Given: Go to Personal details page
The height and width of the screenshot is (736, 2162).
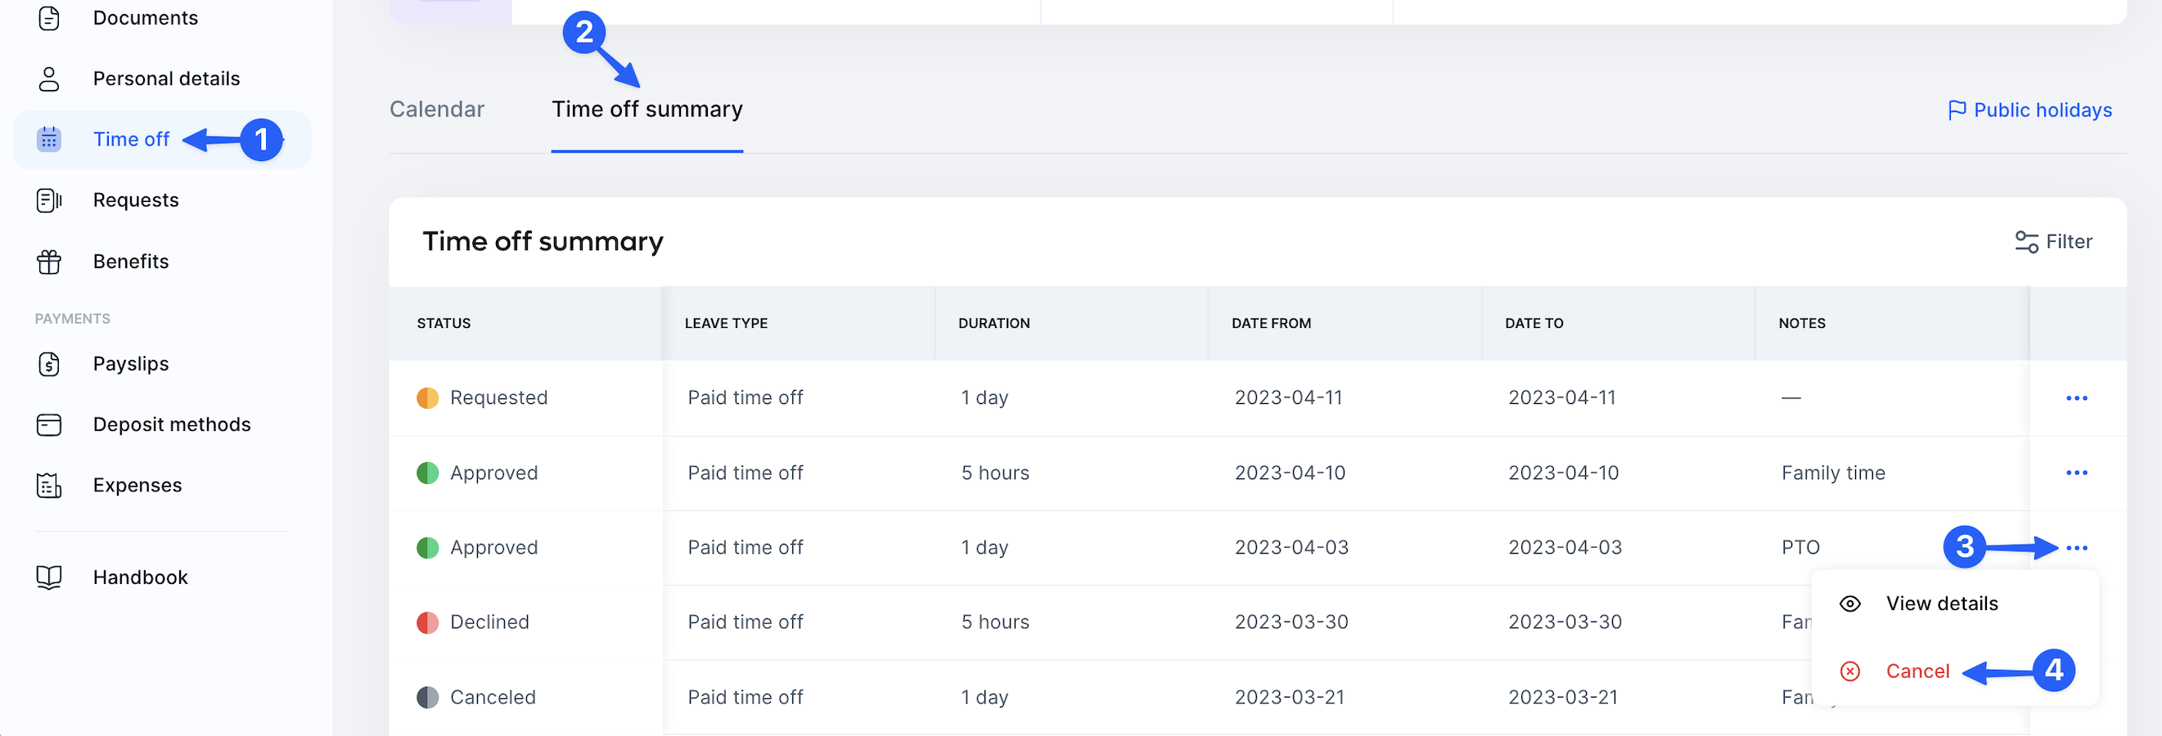Looking at the screenshot, I should 166,79.
